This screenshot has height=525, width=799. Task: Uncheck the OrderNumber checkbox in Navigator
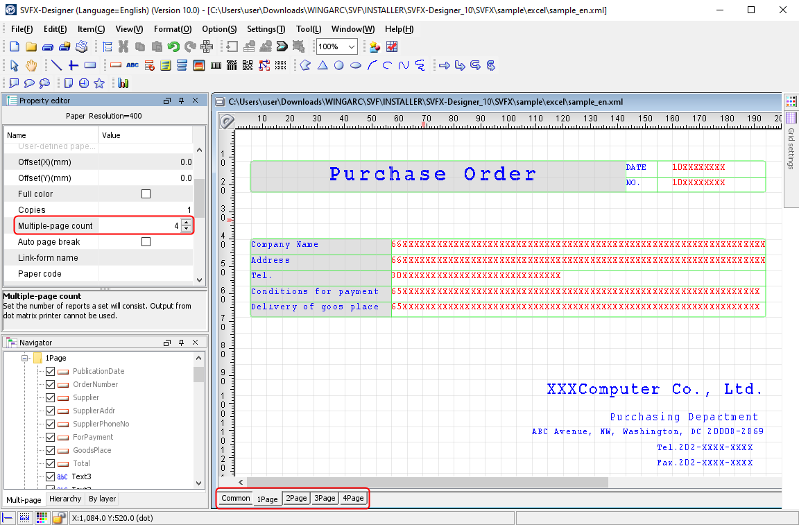coord(50,384)
